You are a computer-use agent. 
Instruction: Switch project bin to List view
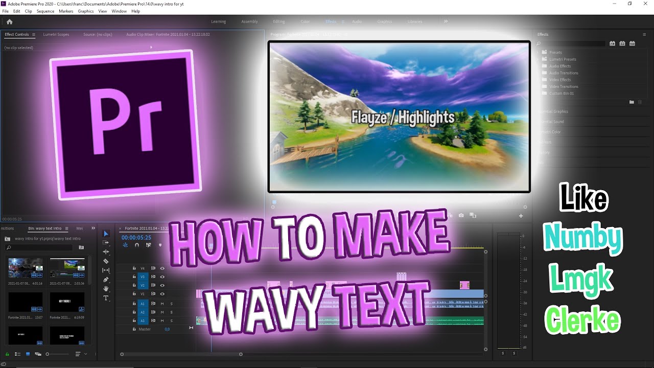17,354
